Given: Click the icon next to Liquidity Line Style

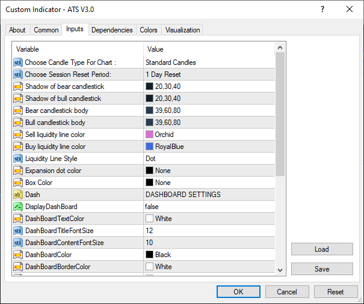Looking at the screenshot, I should pyautogui.click(x=17, y=159).
